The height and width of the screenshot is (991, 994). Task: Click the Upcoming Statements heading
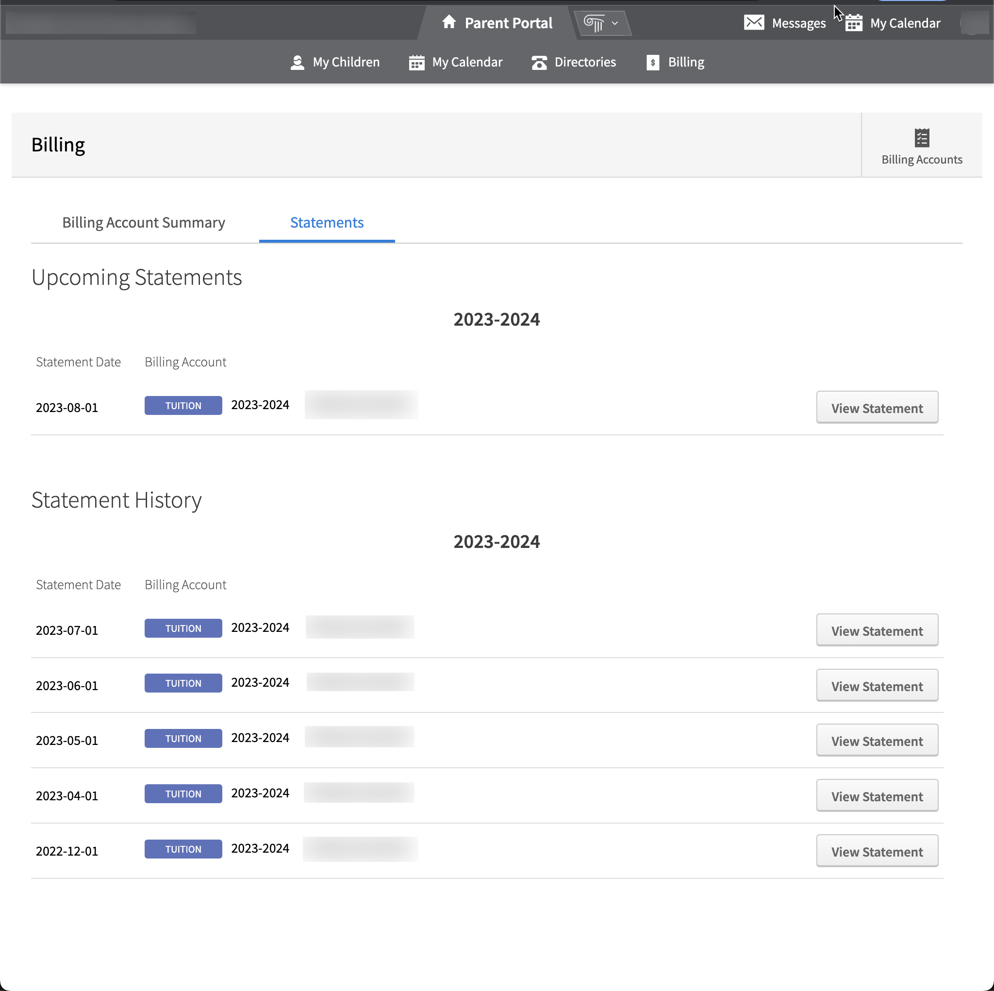[x=136, y=277]
